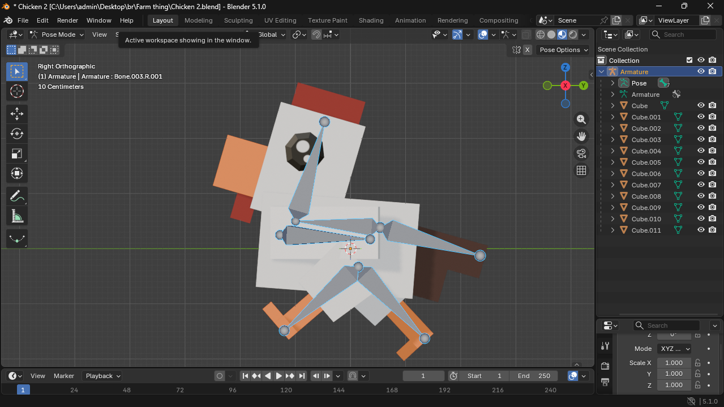Select the Rotate tool
This screenshot has width=724, height=407.
pos(17,134)
